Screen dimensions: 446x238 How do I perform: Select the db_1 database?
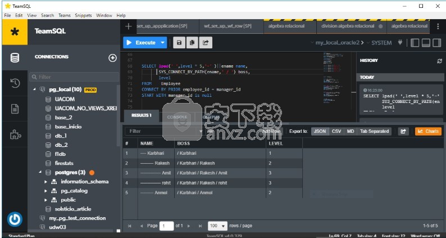[61, 136]
